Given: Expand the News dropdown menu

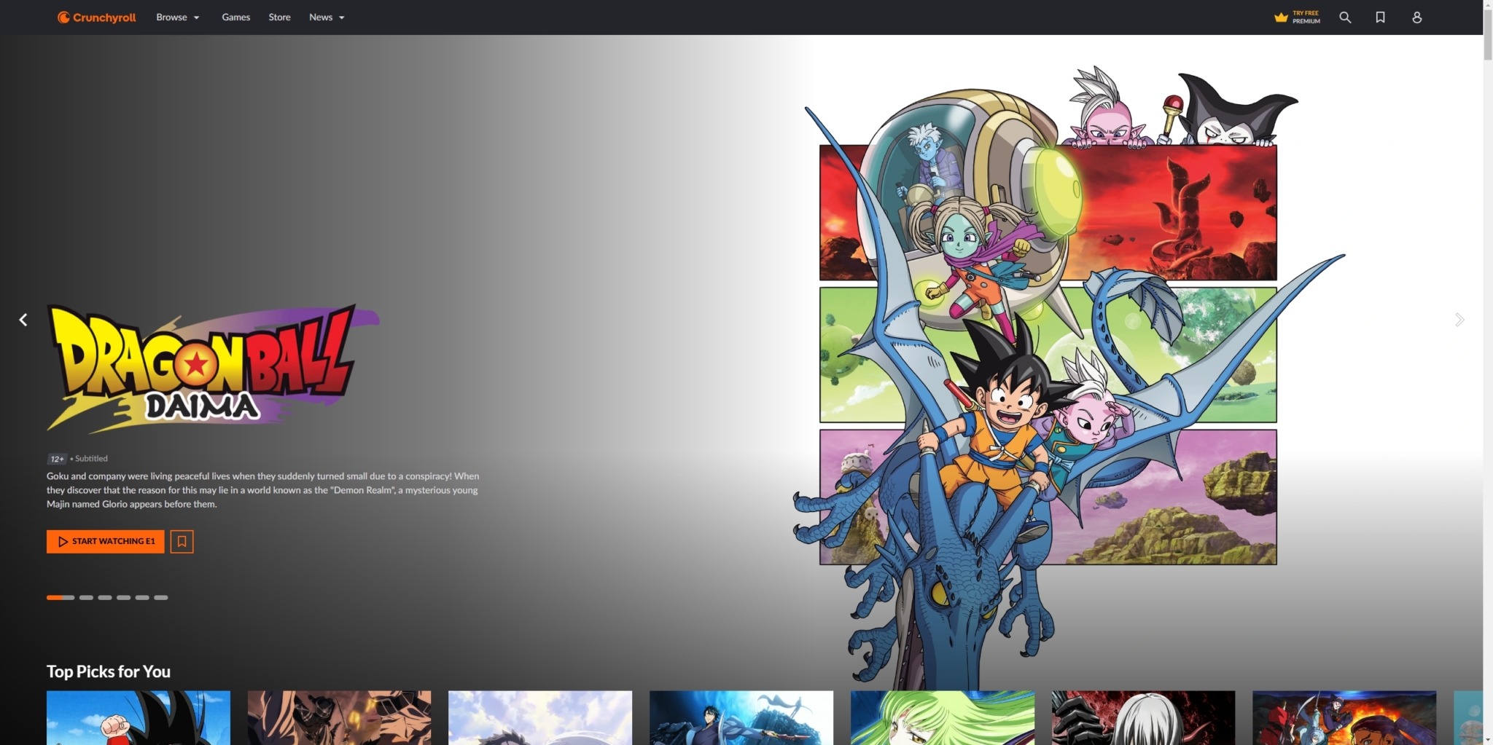Looking at the screenshot, I should pyautogui.click(x=327, y=17).
